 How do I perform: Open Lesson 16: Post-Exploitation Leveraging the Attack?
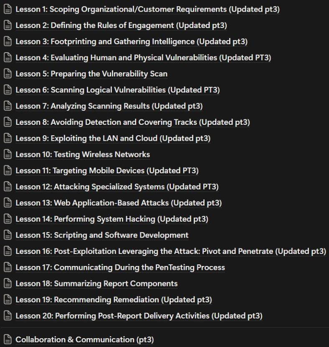(170, 251)
